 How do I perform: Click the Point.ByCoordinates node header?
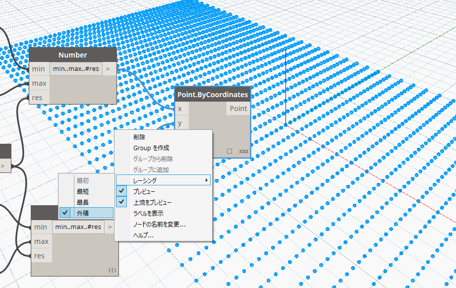(213, 95)
